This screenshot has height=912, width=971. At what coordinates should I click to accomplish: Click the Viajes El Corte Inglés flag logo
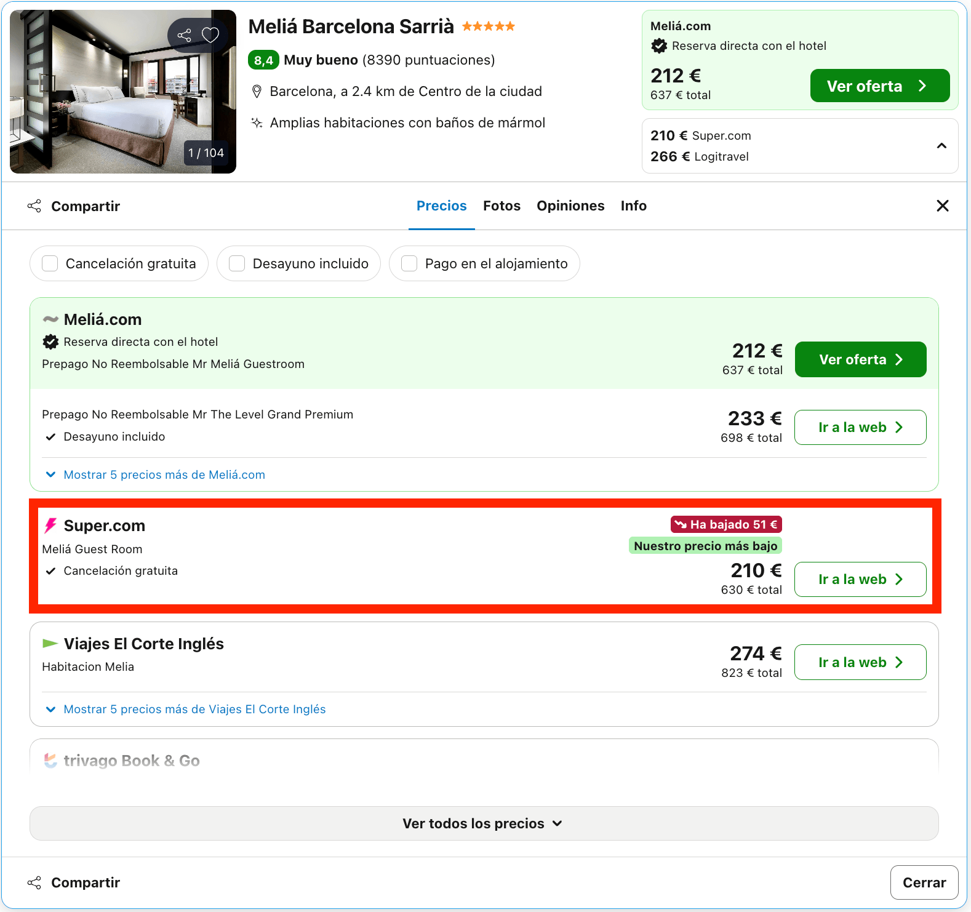[50, 644]
